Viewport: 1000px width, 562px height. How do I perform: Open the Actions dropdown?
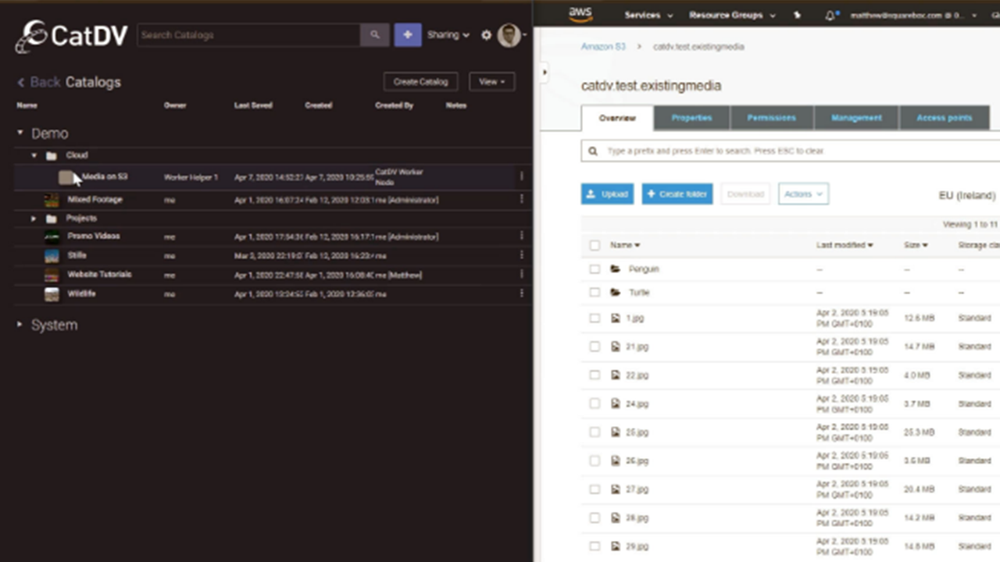(x=802, y=194)
